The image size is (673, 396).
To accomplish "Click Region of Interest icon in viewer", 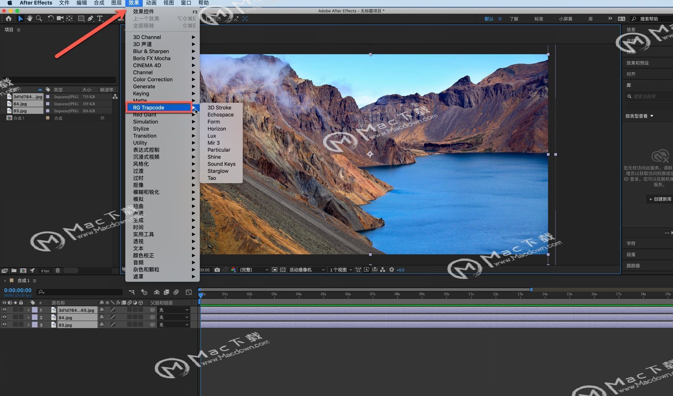I will tap(275, 270).
